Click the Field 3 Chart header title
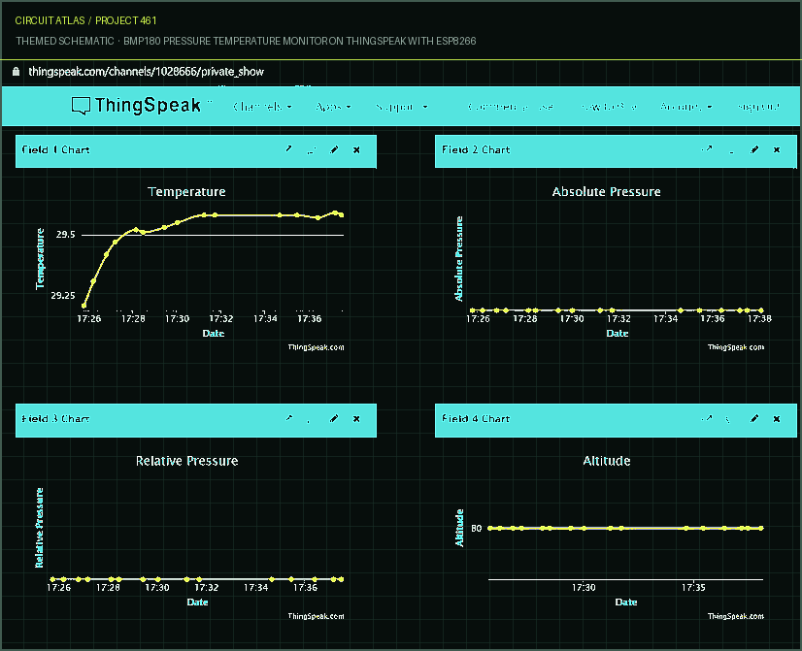802x651 pixels. tap(55, 418)
